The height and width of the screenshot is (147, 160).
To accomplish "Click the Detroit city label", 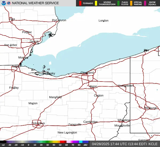I will (34, 41).
